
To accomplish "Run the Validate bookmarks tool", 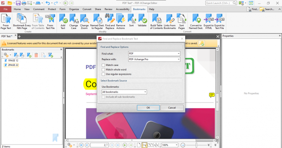I will tap(142, 20).
